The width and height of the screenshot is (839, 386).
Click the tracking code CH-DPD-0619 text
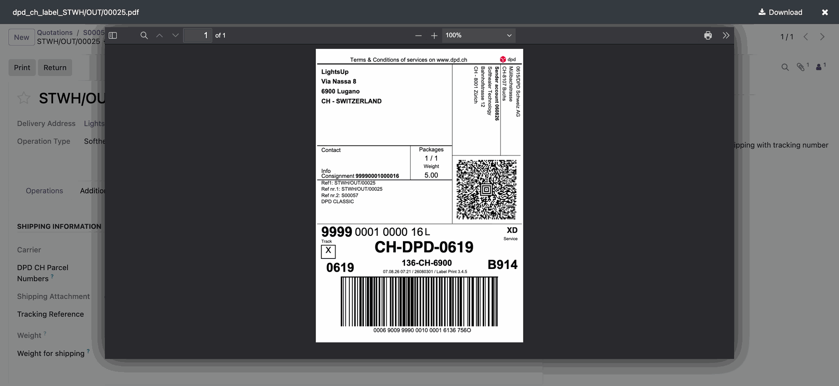click(x=424, y=247)
